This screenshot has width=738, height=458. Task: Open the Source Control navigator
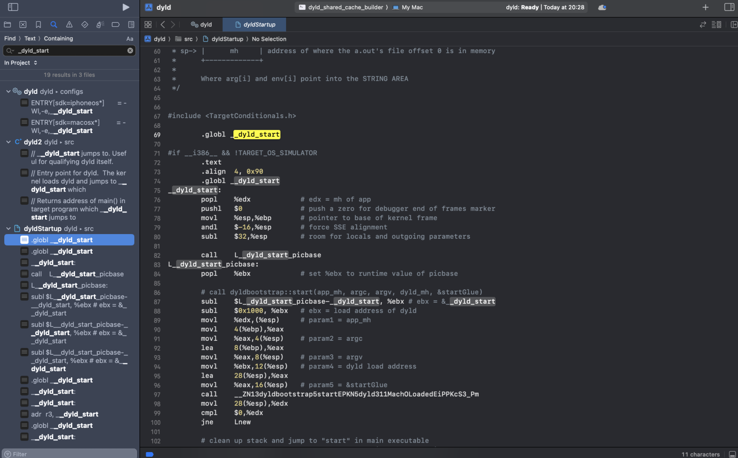pyautogui.click(x=23, y=25)
